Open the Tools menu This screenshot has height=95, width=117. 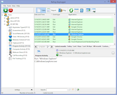(x=9, y=6)
